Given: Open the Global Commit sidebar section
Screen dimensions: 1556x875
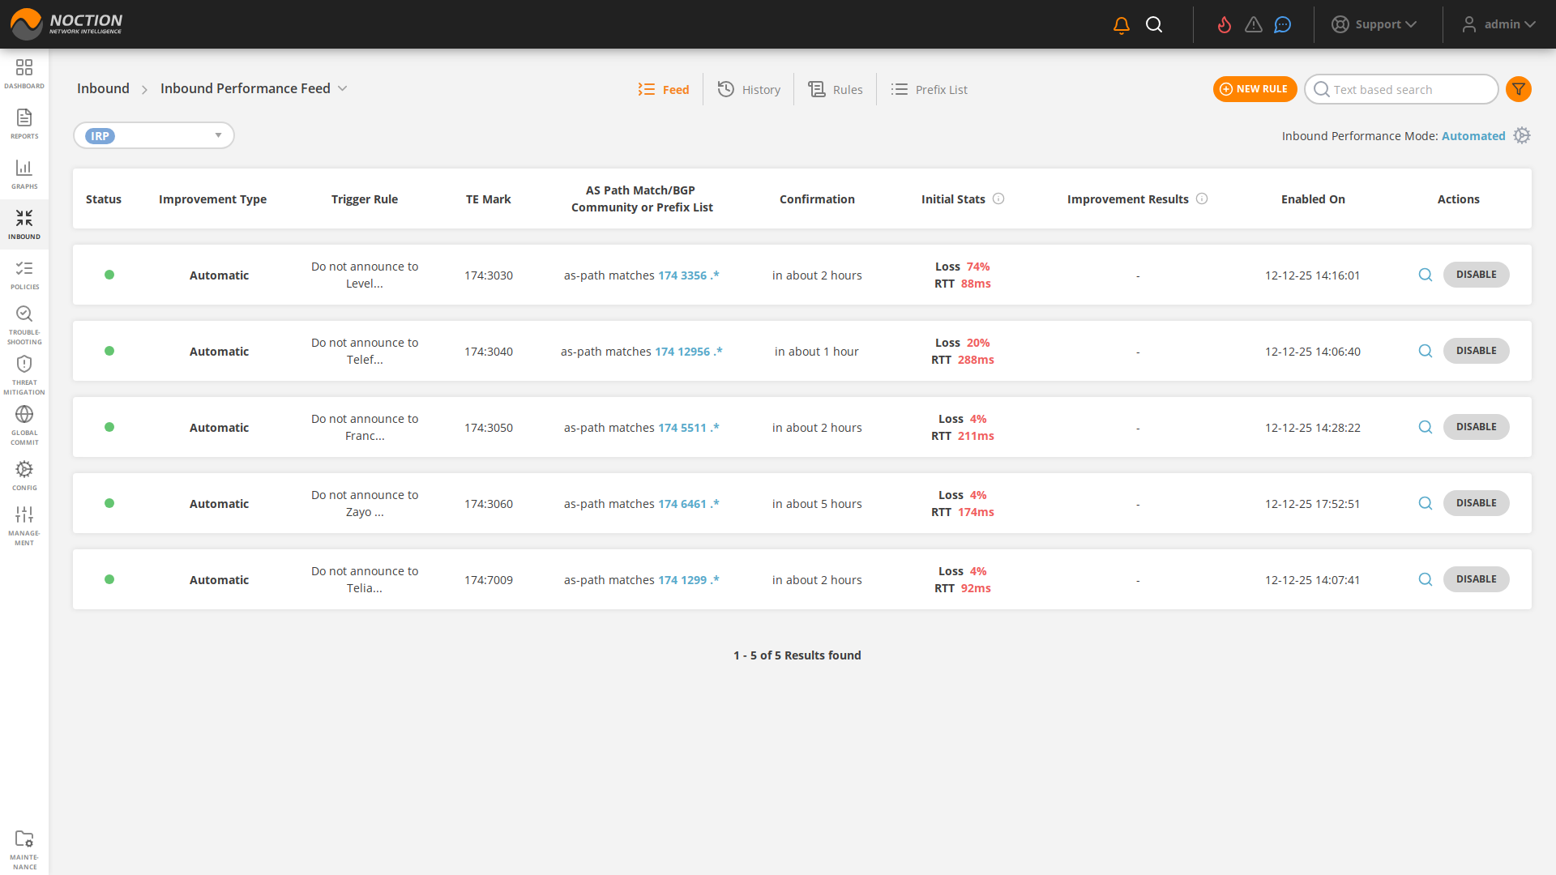Looking at the screenshot, I should tap(24, 421).
